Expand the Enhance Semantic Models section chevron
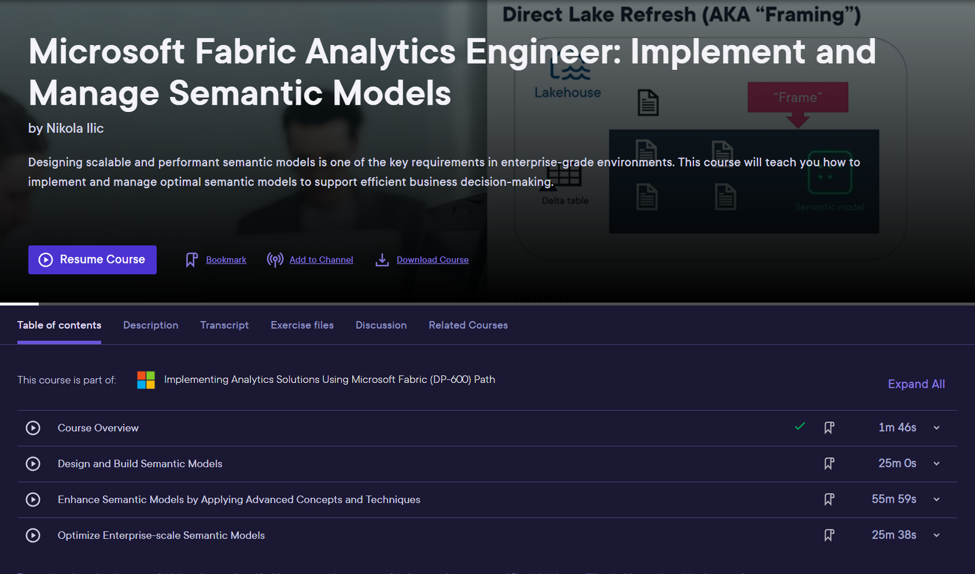Image resolution: width=975 pixels, height=574 pixels. click(x=937, y=500)
